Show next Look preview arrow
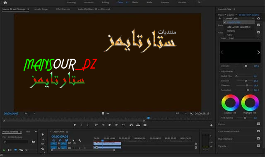 [x=258, y=52]
